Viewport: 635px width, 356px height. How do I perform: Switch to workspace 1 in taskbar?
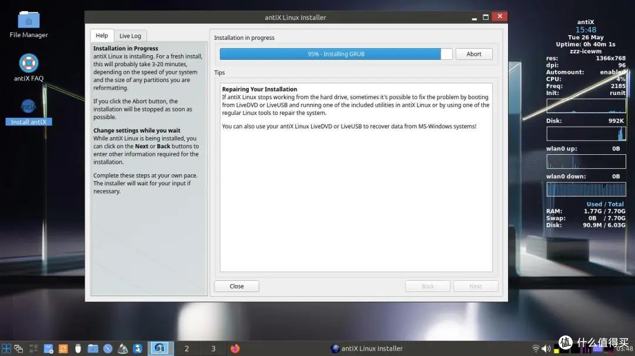click(x=161, y=348)
